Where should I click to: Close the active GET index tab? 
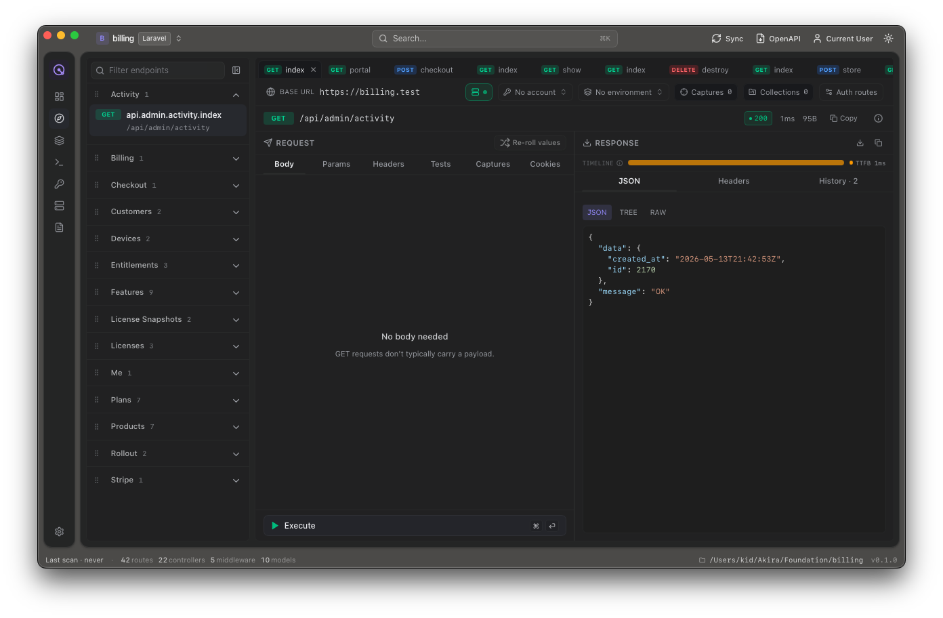pos(313,70)
